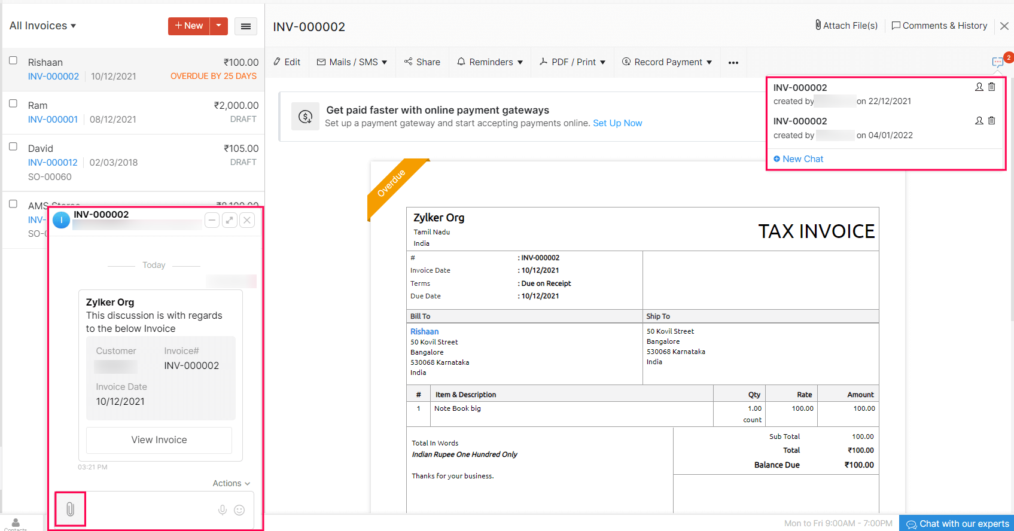Viewport: 1014px width, 531px height.
Task: Open participants of chat created on 04/01/2022
Action: [x=979, y=121]
